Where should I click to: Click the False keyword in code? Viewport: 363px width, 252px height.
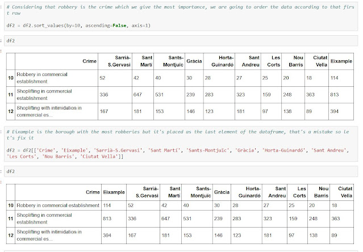119,26
